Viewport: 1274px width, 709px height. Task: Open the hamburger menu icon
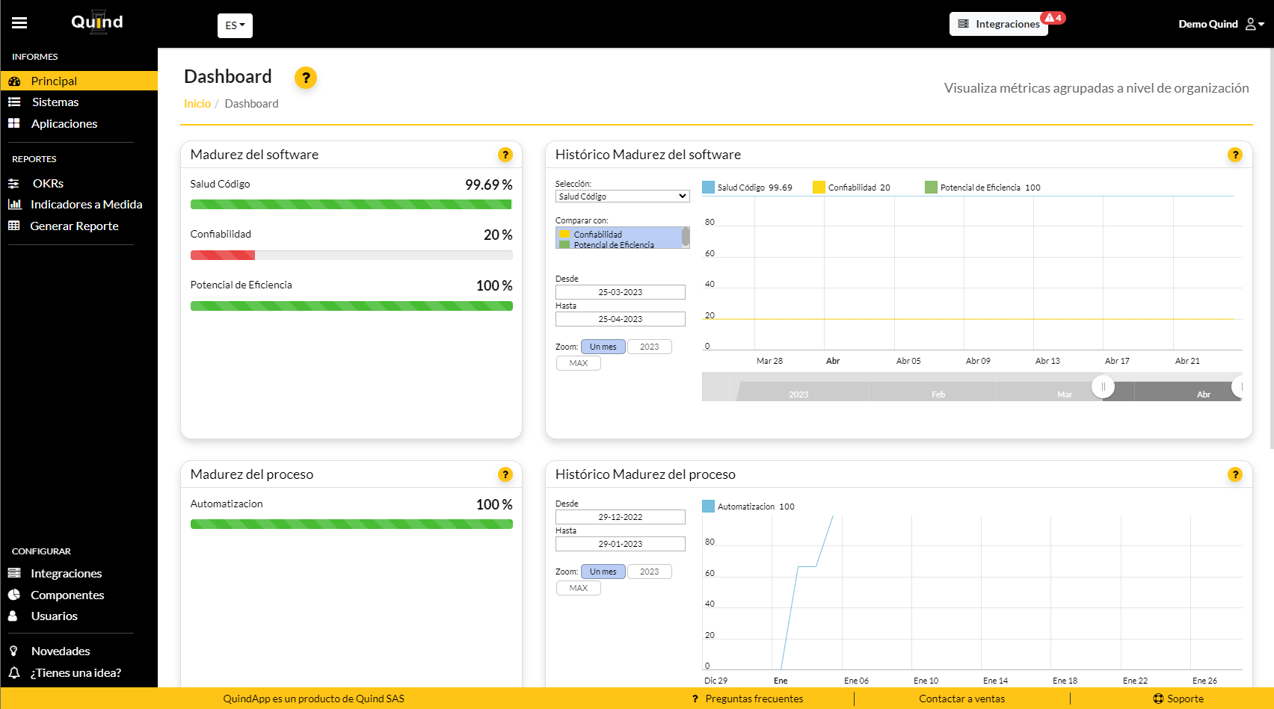pos(19,23)
